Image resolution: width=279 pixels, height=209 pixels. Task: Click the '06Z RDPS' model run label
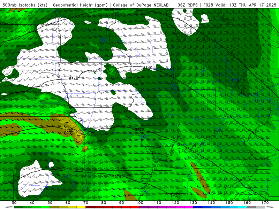coord(188,5)
